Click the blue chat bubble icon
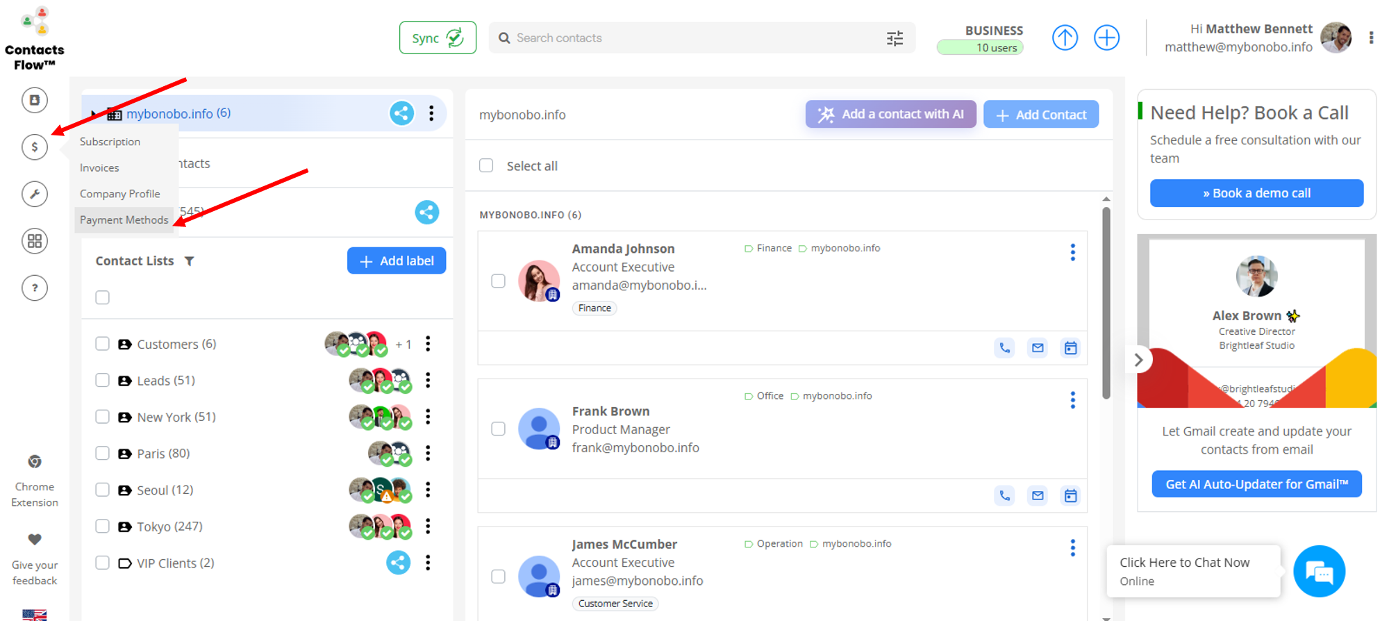This screenshot has width=1389, height=621. pos(1318,572)
